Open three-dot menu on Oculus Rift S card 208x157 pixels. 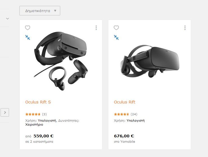[x=96, y=28]
